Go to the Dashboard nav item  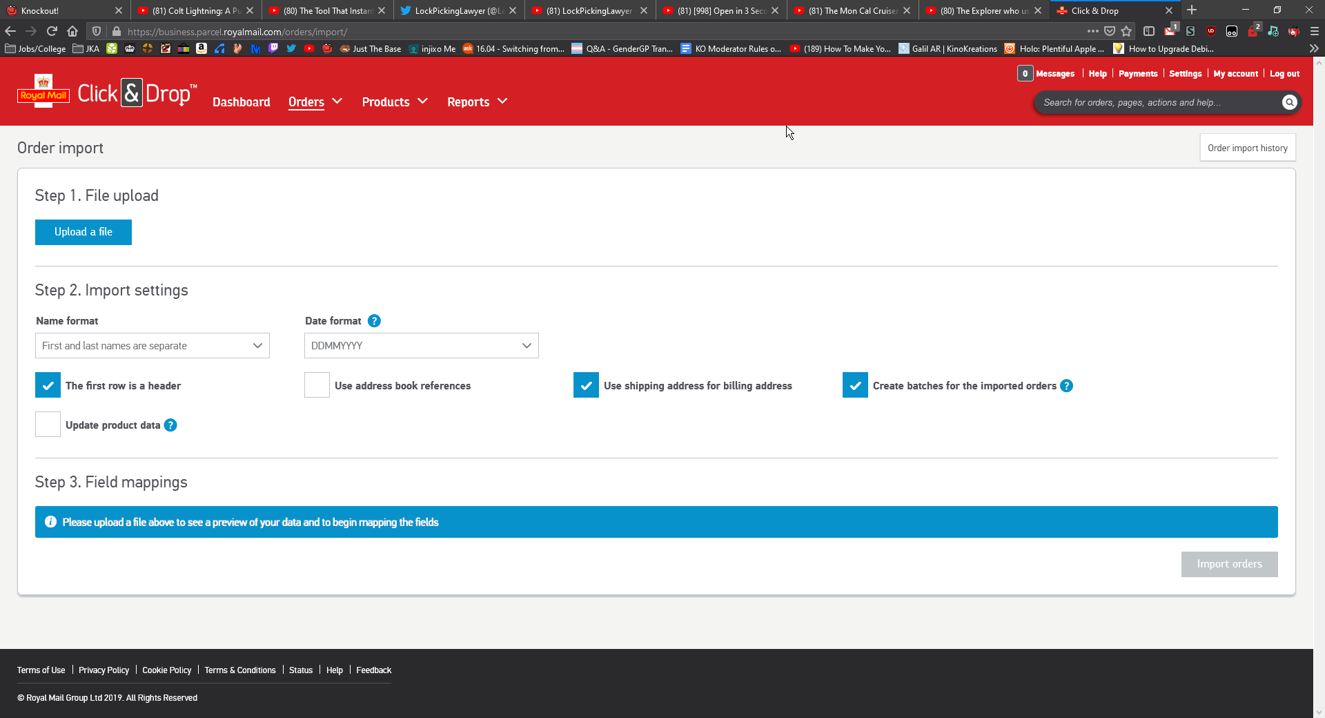pyautogui.click(x=242, y=102)
